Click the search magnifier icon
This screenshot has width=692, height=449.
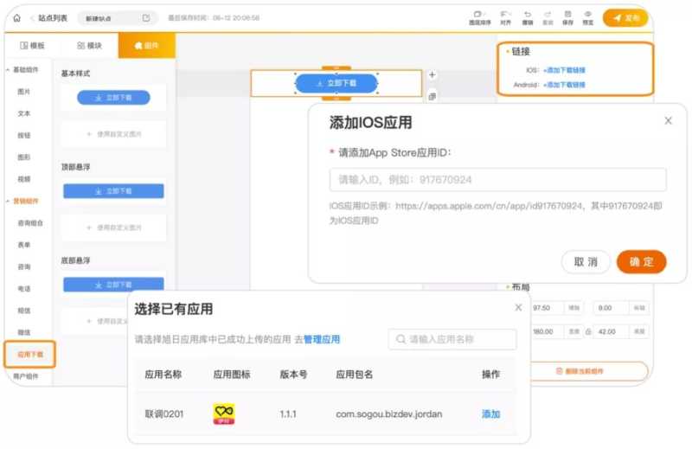[x=400, y=339]
